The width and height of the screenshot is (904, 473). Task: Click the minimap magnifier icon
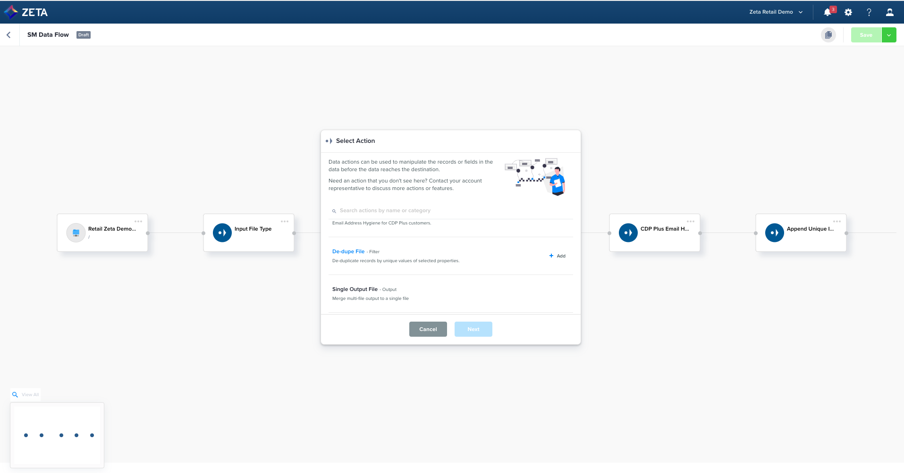coord(15,395)
